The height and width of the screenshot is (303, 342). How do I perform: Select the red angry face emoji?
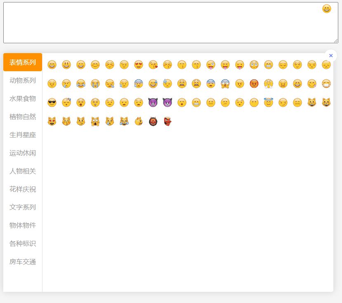click(x=254, y=84)
